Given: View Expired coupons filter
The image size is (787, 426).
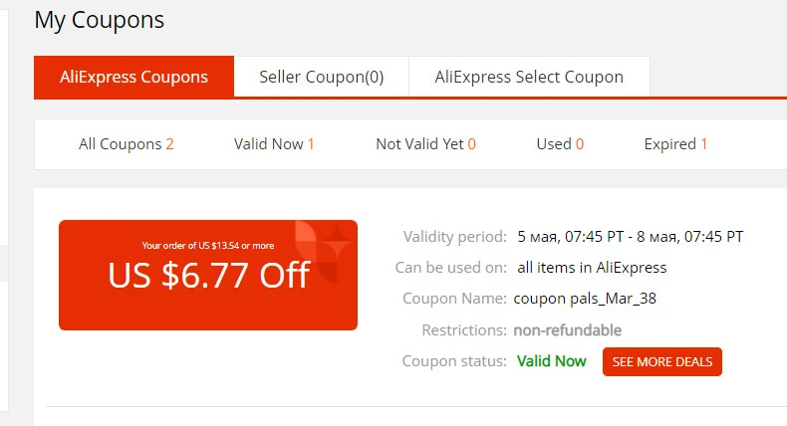Looking at the screenshot, I should click(675, 144).
